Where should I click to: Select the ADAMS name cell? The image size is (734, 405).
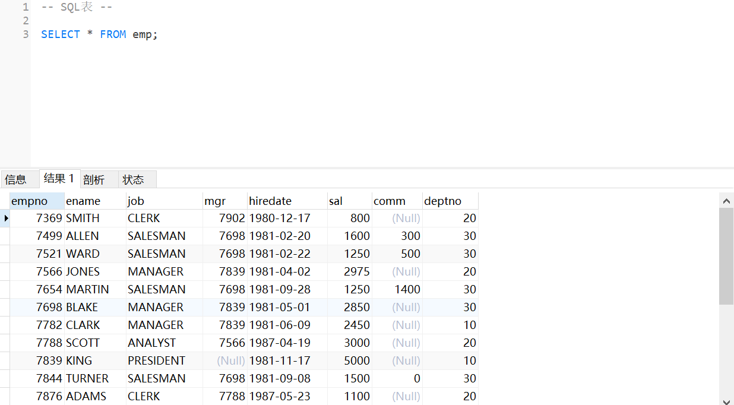(x=95, y=396)
